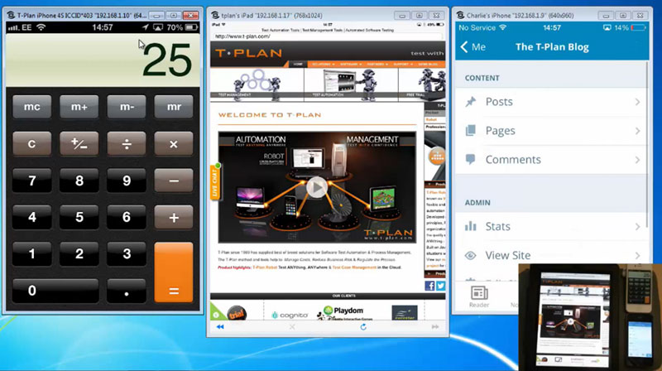Click the View Site eye icon

pyautogui.click(x=470, y=256)
